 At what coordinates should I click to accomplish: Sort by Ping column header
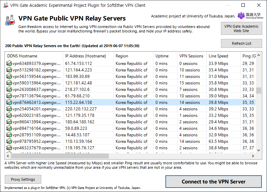(248, 56)
